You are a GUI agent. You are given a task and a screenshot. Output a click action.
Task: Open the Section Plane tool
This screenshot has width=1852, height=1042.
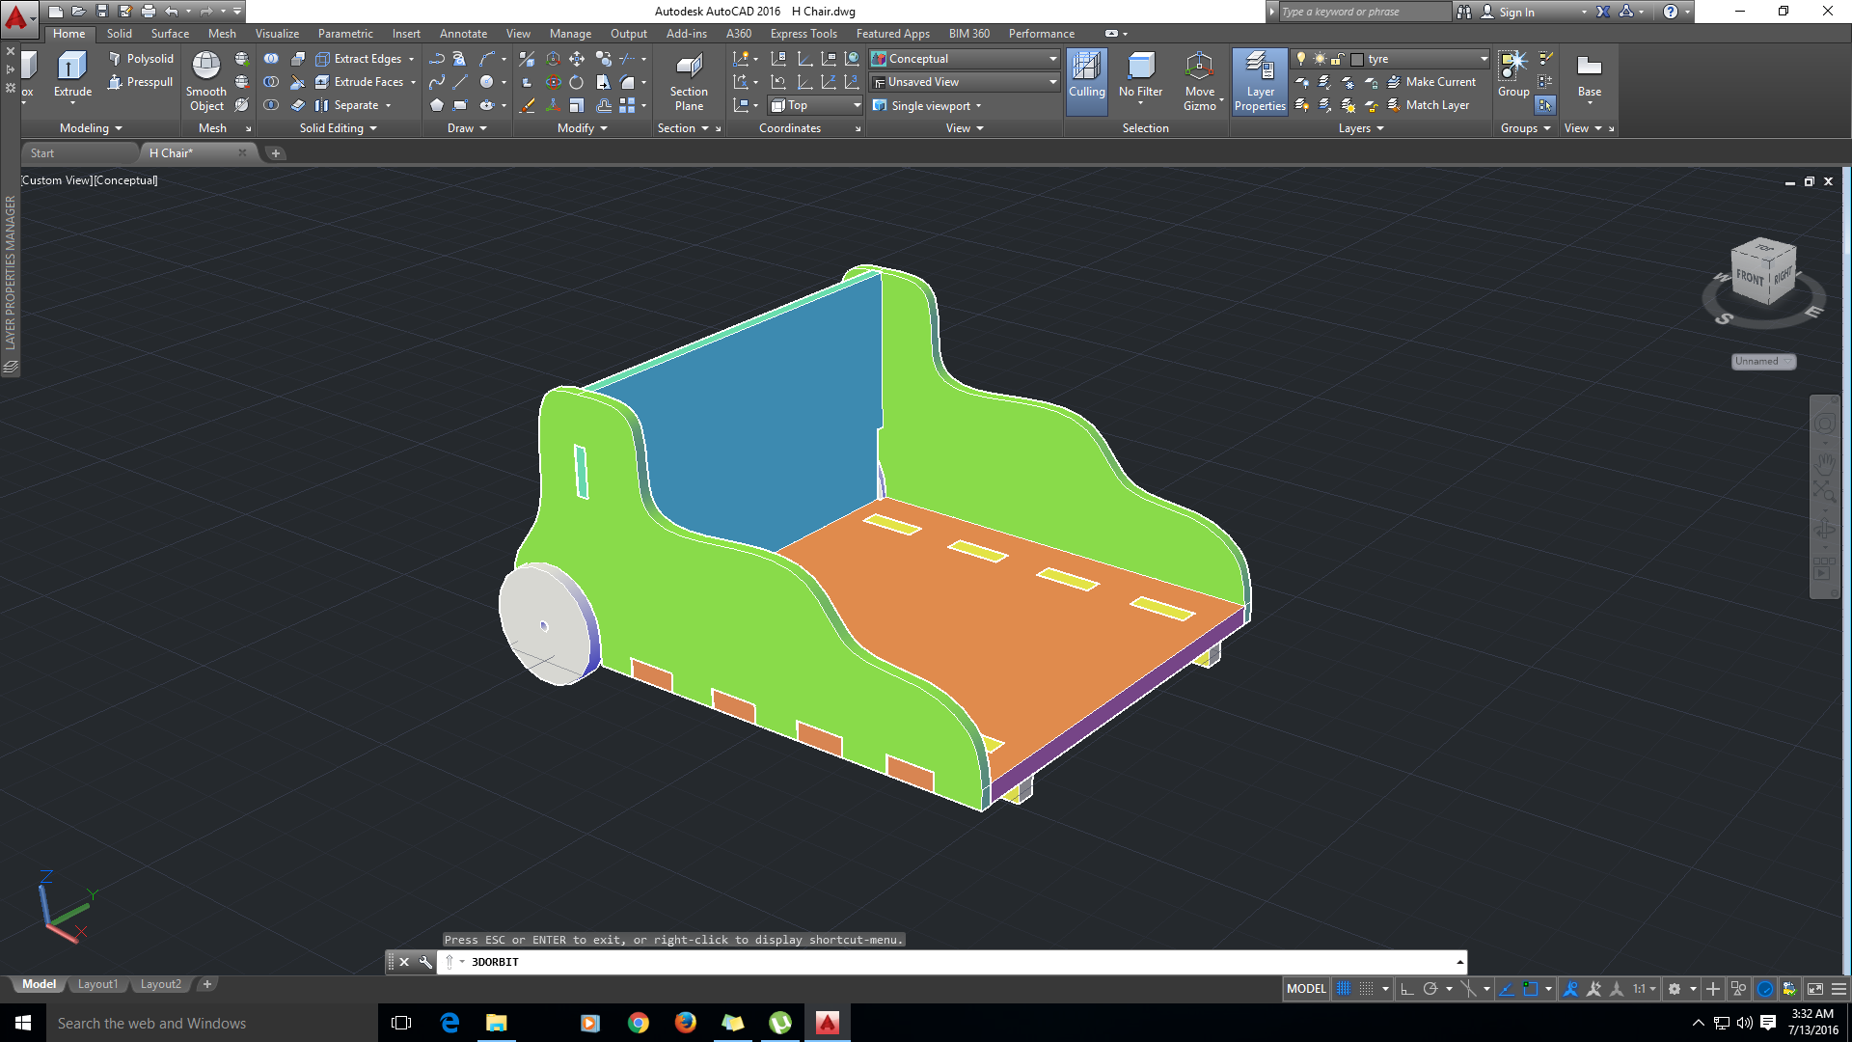click(x=689, y=81)
